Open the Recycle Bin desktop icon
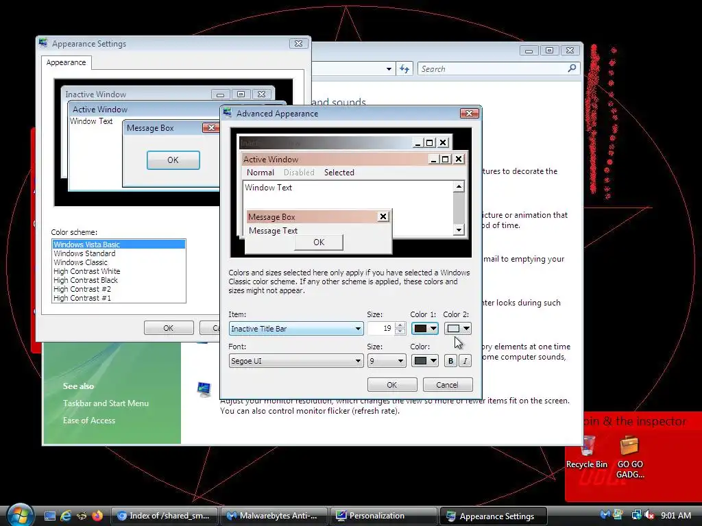Viewport: 702px width, 526px height. [587, 452]
